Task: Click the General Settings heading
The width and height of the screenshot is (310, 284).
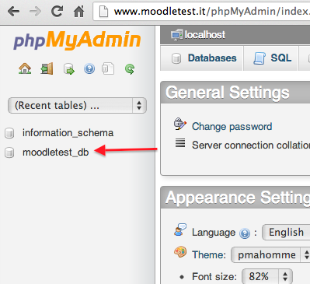Action: [228, 93]
